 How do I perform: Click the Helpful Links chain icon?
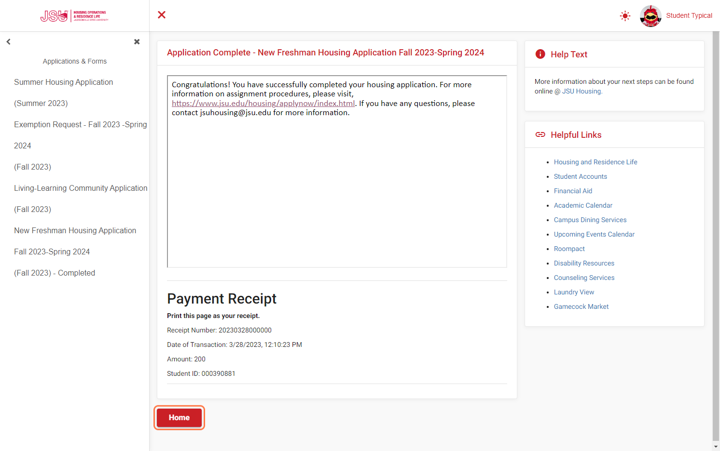[x=540, y=135]
